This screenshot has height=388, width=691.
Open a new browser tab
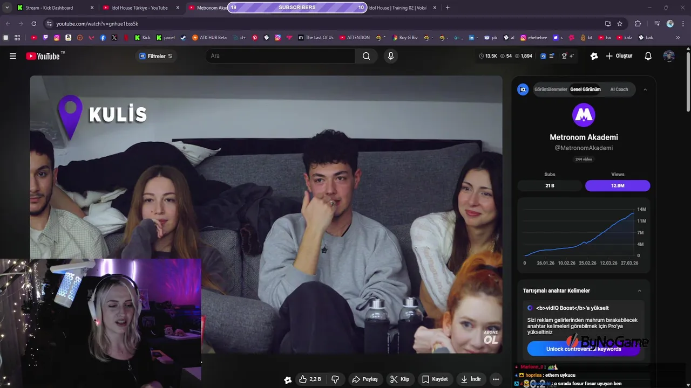[448, 8]
